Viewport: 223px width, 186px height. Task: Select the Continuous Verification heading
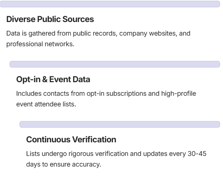71,139
